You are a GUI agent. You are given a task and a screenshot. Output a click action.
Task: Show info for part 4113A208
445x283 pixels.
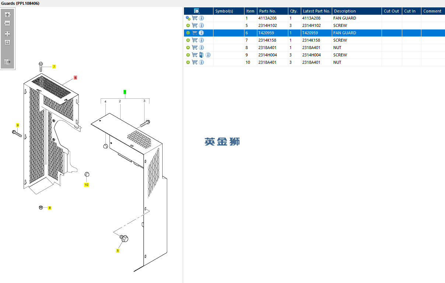click(x=201, y=18)
